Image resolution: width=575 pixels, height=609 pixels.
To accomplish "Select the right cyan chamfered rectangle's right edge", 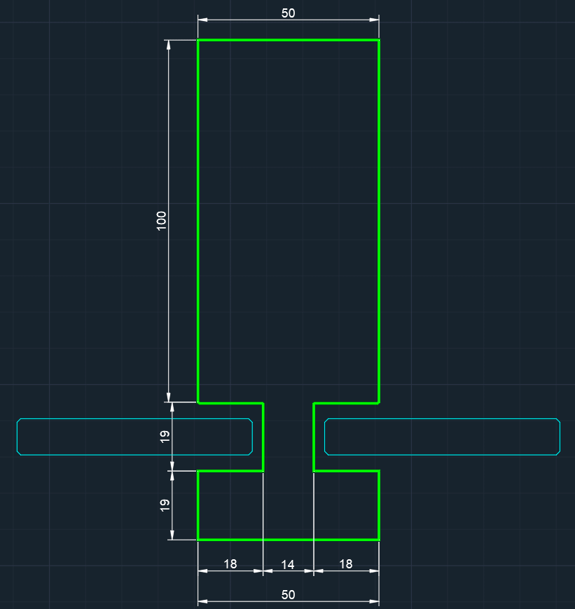I will [x=560, y=437].
